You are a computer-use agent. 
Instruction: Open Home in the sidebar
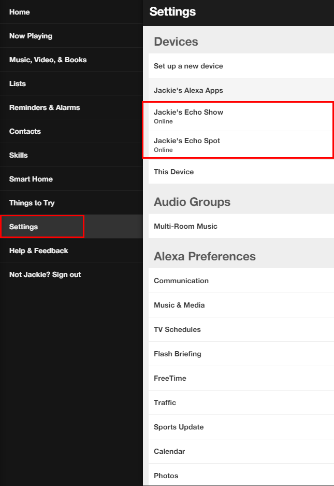tap(71, 12)
